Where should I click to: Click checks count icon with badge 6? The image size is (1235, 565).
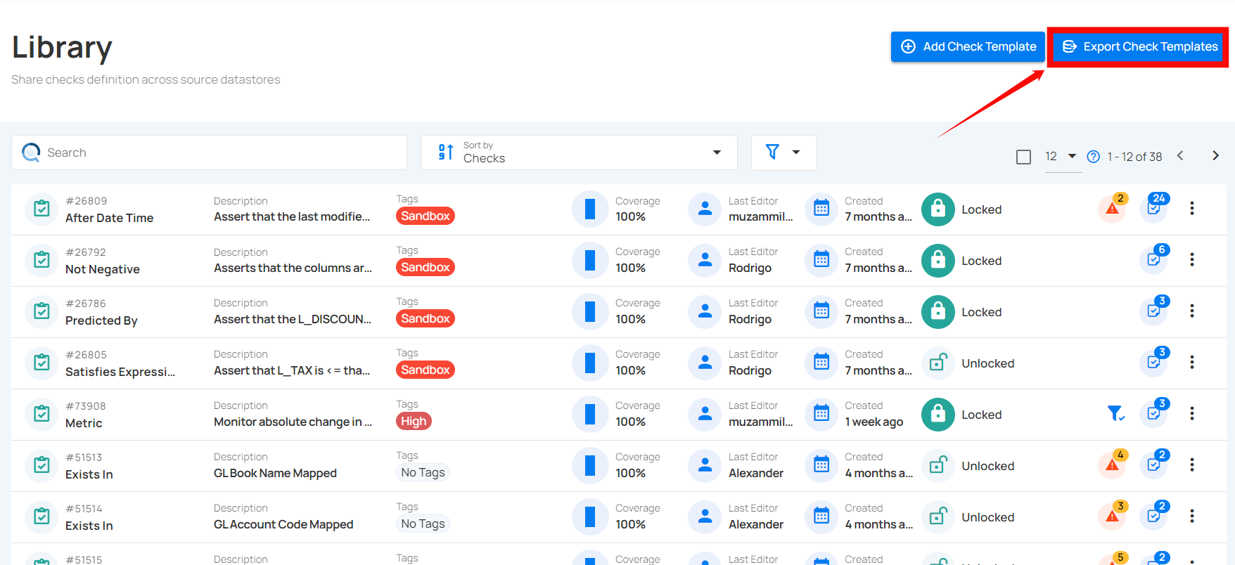tap(1154, 259)
